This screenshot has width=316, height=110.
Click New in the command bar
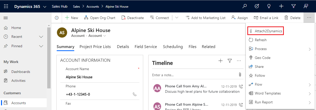pyautogui.click(x=71, y=18)
